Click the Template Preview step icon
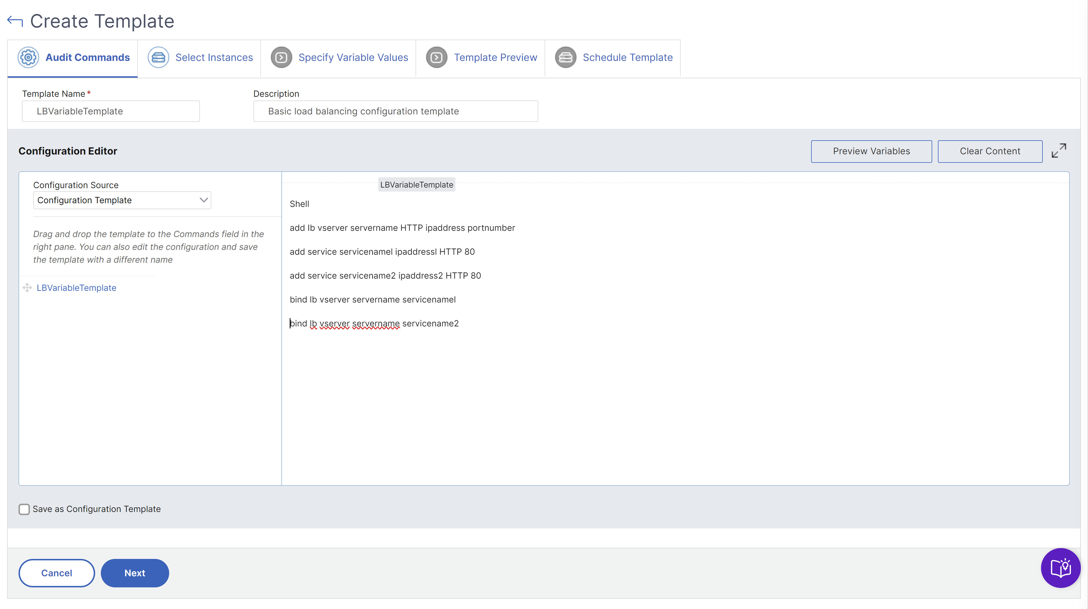 [x=437, y=57]
